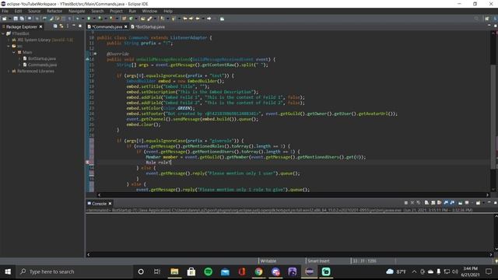The height and width of the screenshot is (280, 498).
Task: Open the Debug button dropdown arrow
Action: pos(82,19)
